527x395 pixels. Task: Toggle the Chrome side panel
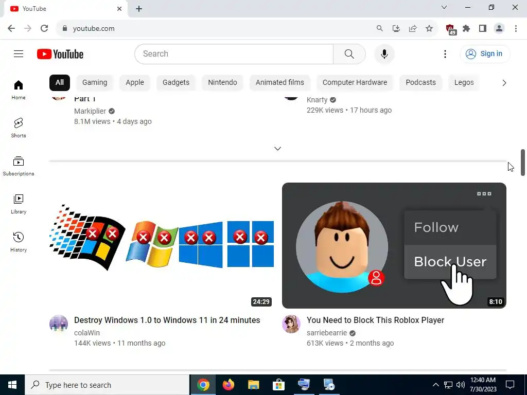coord(483,28)
